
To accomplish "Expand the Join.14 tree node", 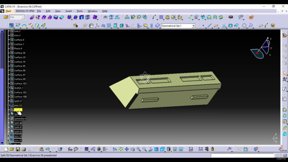I will (x=8, y=136).
